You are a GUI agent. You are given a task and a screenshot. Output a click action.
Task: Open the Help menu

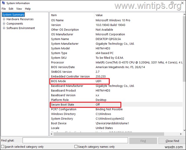28,9
